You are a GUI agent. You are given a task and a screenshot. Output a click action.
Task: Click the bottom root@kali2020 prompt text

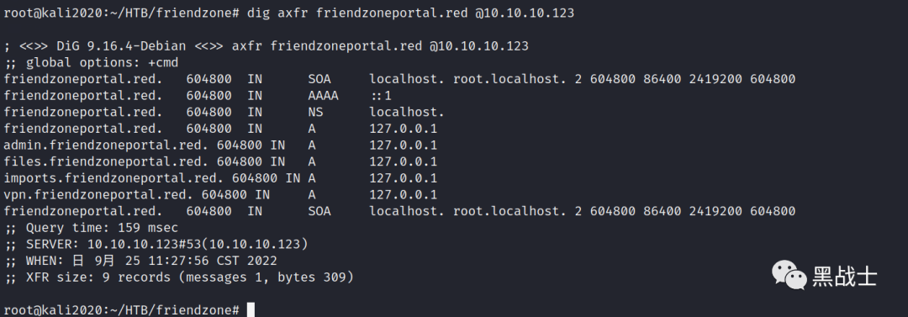click(x=122, y=310)
